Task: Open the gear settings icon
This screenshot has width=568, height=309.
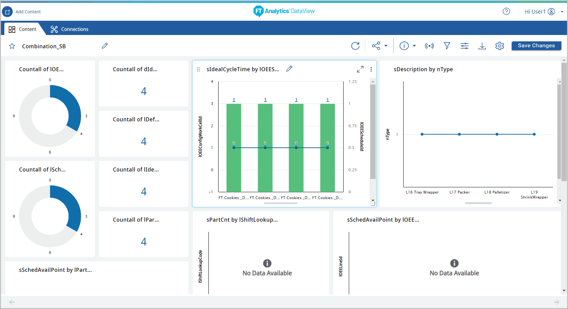Action: click(500, 46)
